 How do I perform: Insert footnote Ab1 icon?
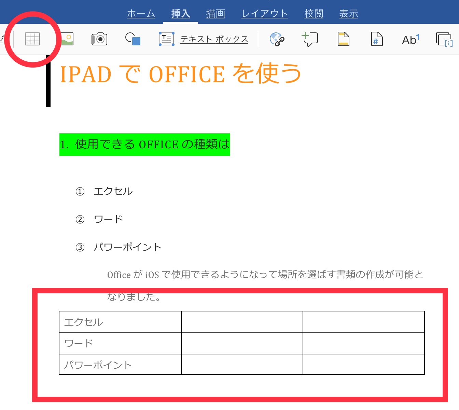tap(411, 40)
